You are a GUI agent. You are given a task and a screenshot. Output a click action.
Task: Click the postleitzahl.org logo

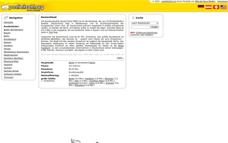coord(22,7)
